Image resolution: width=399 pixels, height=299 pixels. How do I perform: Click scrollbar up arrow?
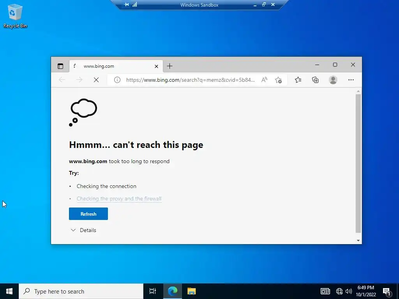pos(358,91)
